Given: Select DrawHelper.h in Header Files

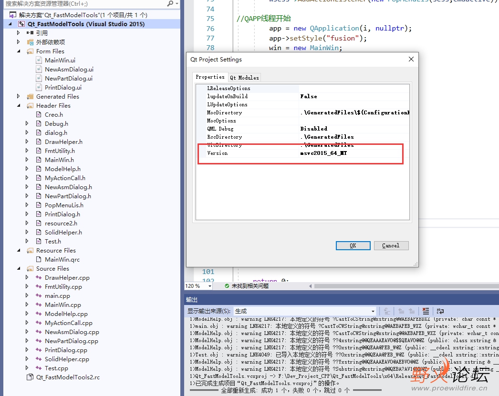Looking at the screenshot, I should pos(63,142).
